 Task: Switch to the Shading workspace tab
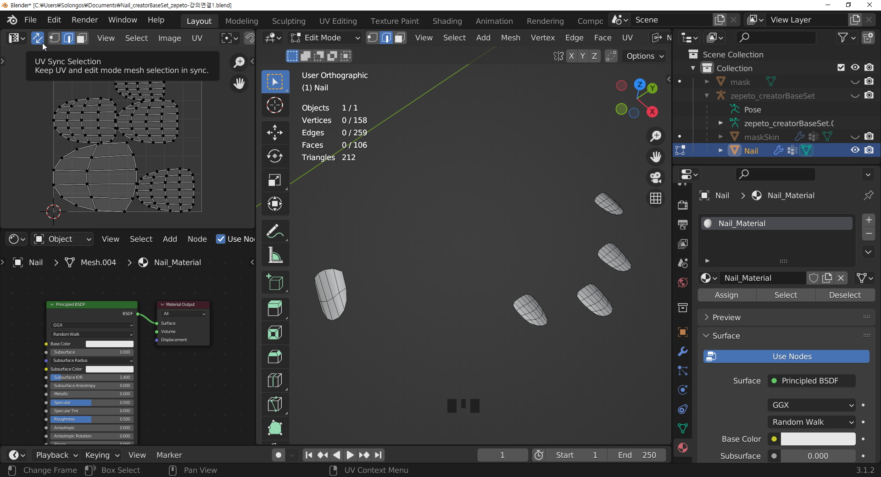coord(447,21)
